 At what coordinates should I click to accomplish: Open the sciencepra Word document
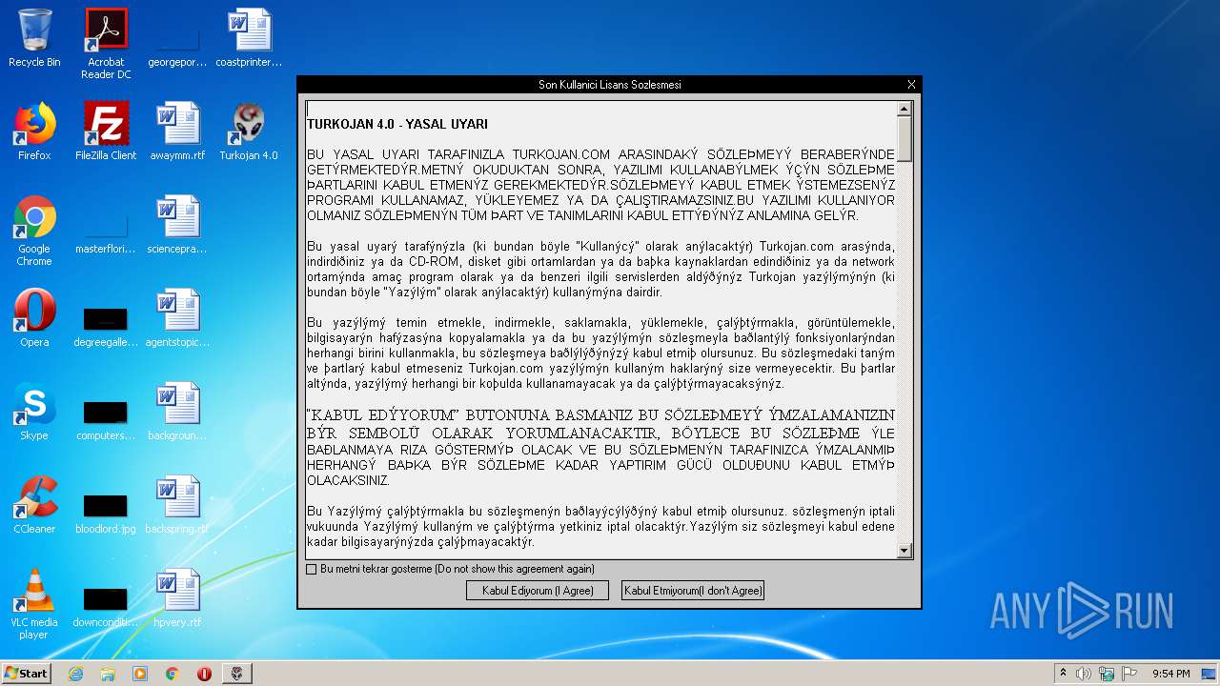(x=177, y=226)
